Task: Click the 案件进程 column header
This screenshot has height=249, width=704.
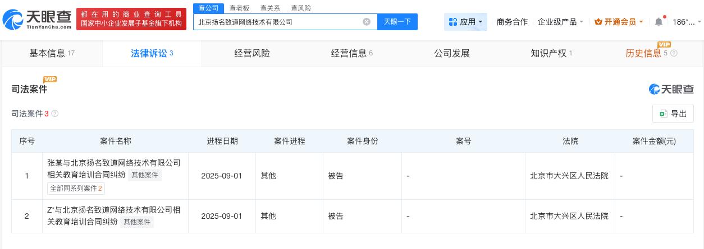Action: pyautogui.click(x=290, y=141)
